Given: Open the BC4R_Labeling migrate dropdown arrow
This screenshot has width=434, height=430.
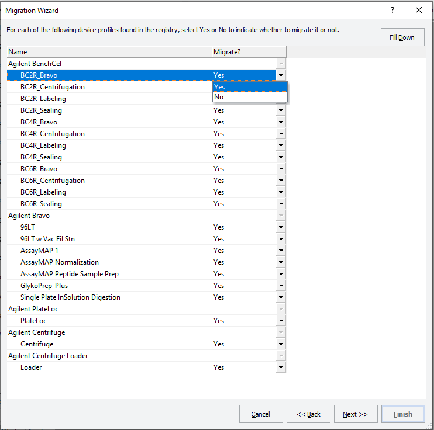Looking at the screenshot, I should [281, 145].
